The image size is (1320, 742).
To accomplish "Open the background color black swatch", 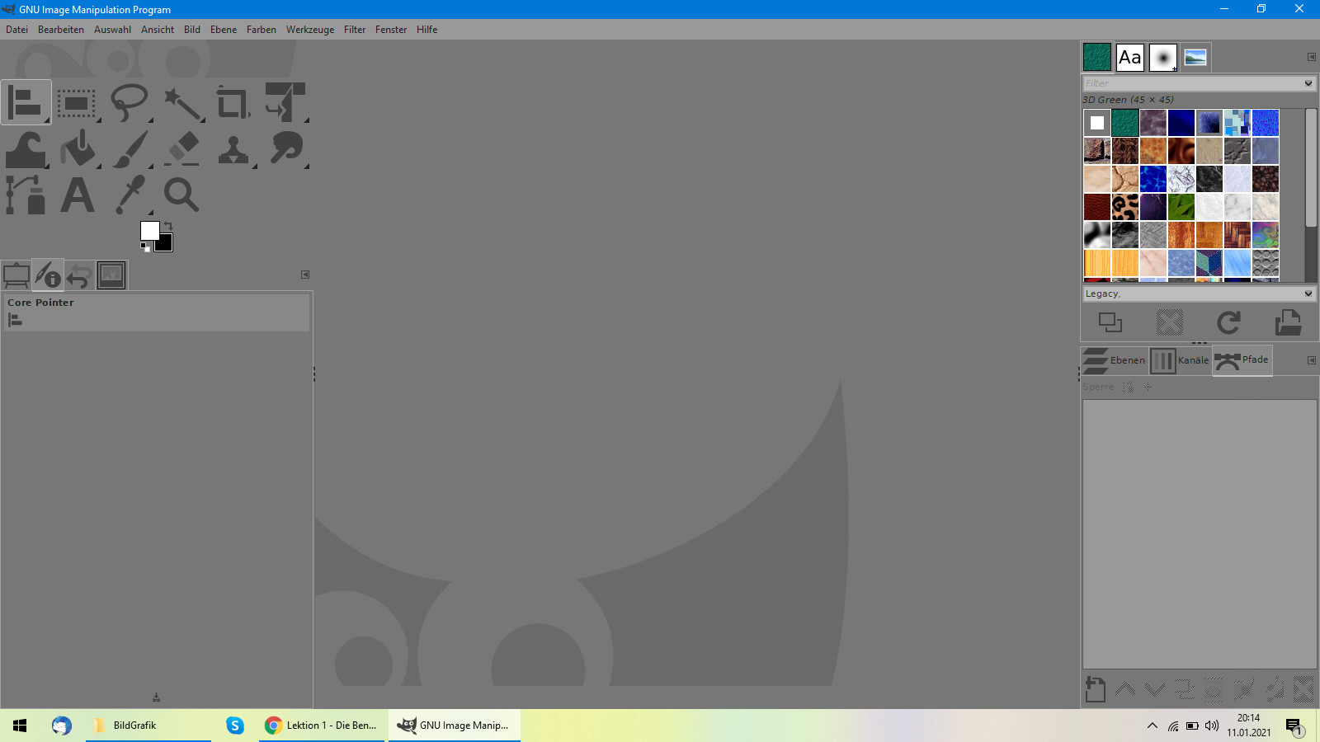I will click(166, 244).
